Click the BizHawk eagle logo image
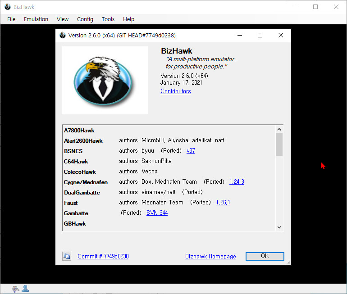Image resolution: width=347 pixels, height=294 pixels. pos(105,80)
